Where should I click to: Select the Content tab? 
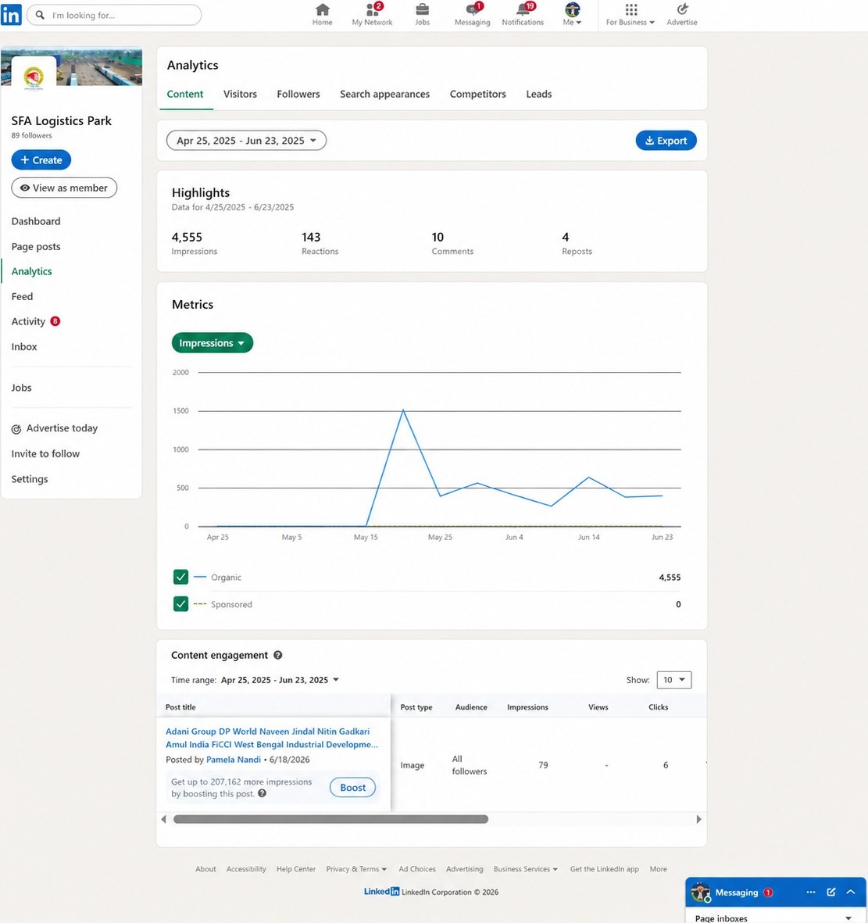[185, 95]
